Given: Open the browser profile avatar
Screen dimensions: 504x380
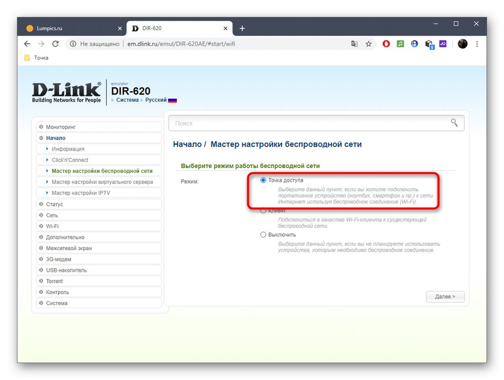Looking at the screenshot, I should coord(462,44).
